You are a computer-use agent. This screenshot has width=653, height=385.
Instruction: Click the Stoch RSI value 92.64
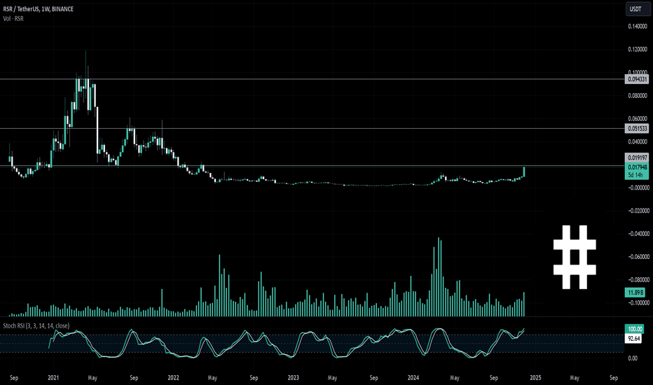tap(634, 338)
